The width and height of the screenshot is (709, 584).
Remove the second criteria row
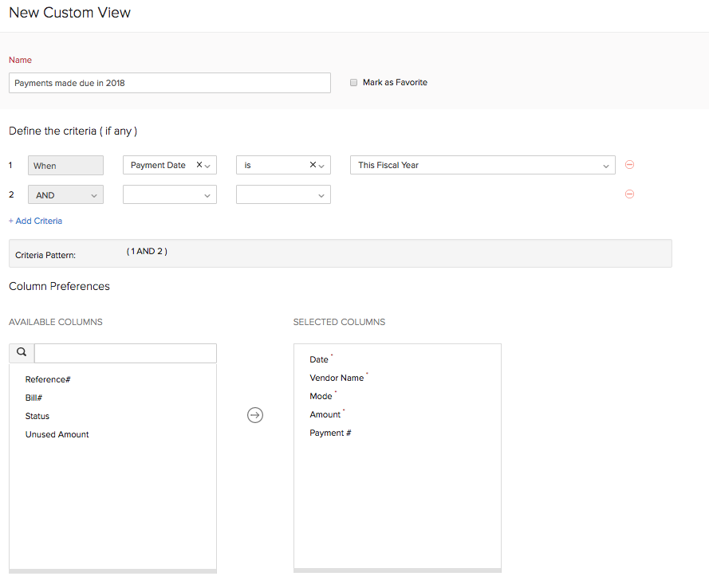[629, 194]
